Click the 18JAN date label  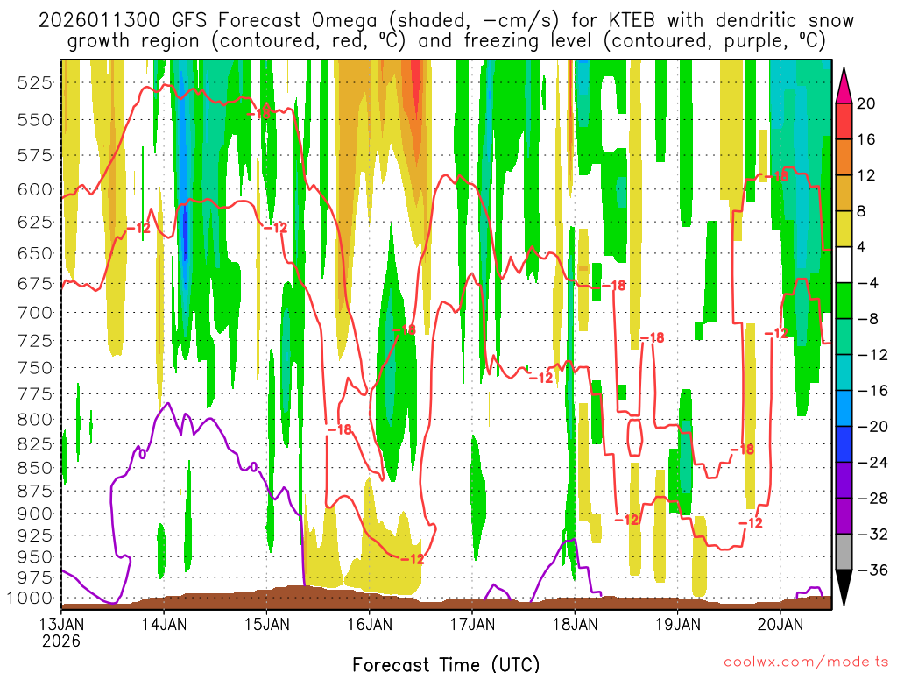(576, 624)
